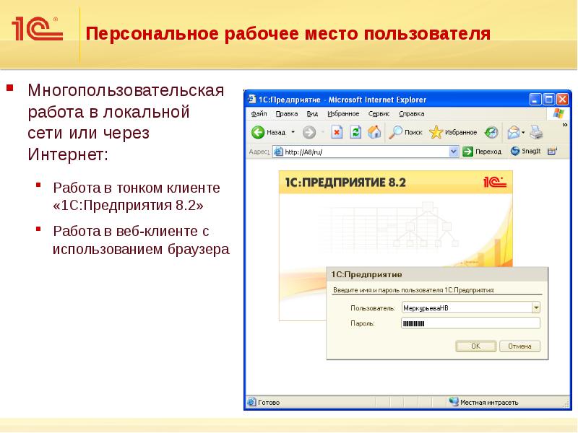The image size is (578, 433).
Task: Click the Forward navigation arrow
Action: tap(309, 132)
